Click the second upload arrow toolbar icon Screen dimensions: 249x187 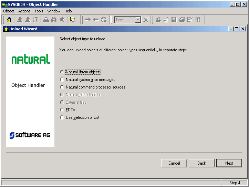click(x=28, y=20)
